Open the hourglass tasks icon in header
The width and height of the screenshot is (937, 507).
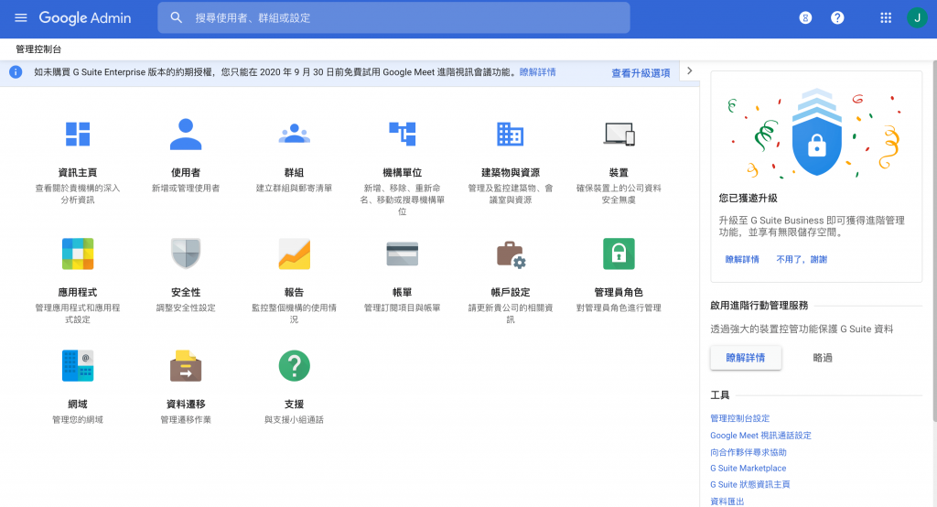pyautogui.click(x=805, y=18)
